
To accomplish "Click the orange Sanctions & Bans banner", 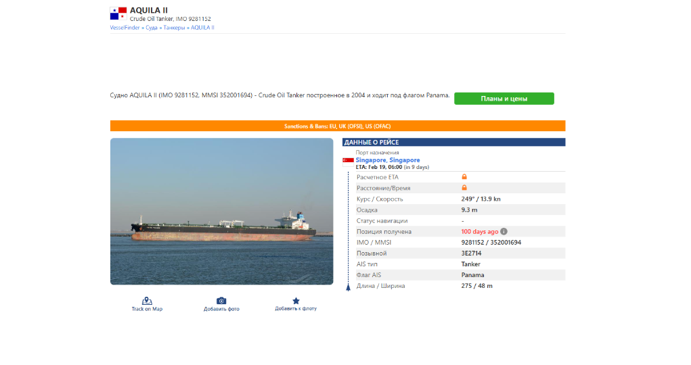I will [x=337, y=126].
